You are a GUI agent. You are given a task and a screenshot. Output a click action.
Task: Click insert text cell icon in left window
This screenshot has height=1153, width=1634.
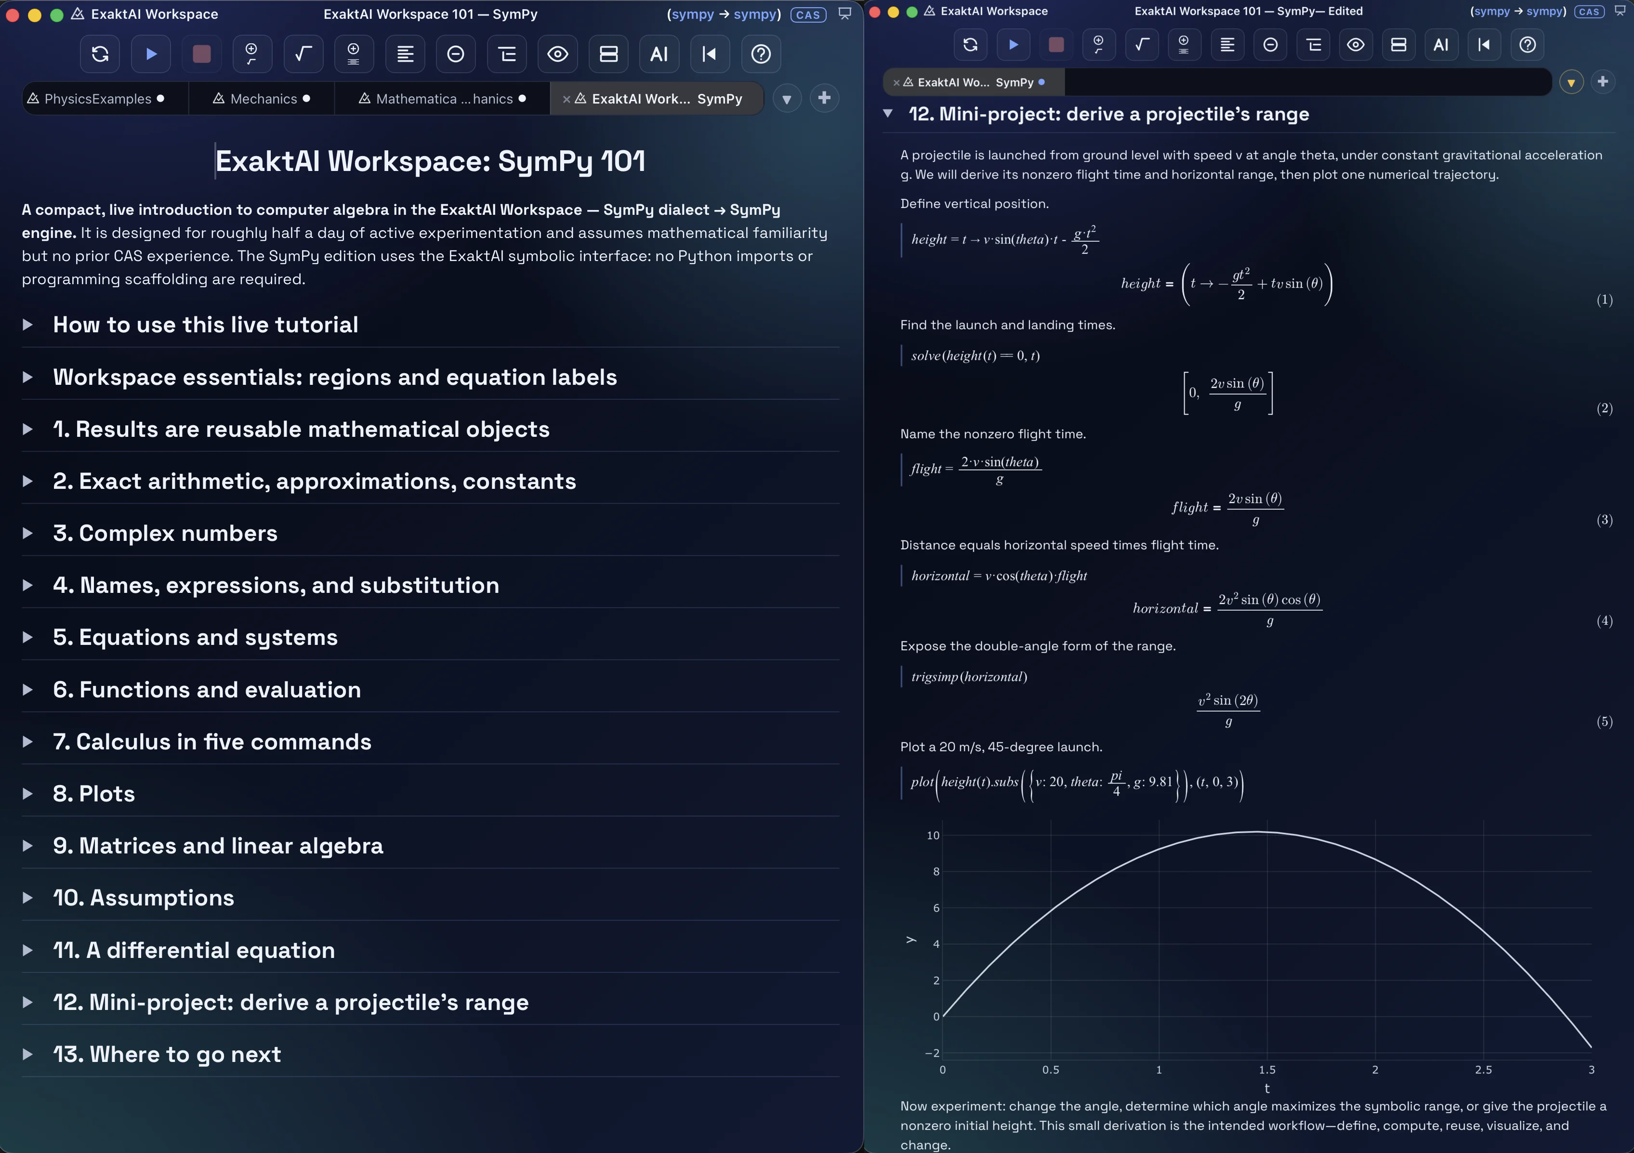click(354, 54)
